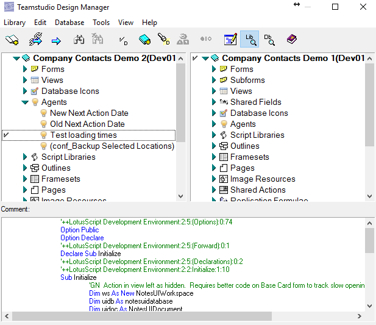Viewport: 376px width, 325px height.
Task: Open the Library menu
Action: tap(15, 23)
